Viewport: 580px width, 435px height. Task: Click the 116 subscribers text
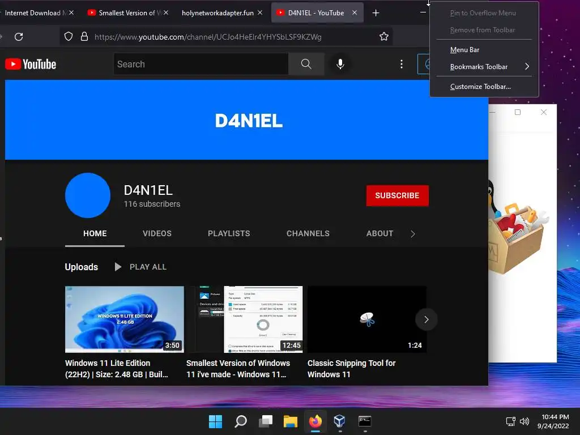tap(152, 204)
